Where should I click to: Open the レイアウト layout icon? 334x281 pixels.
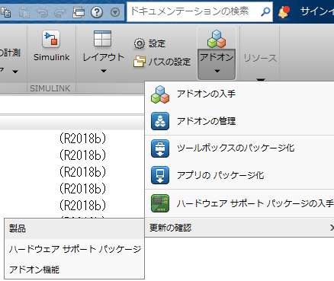[x=102, y=39]
